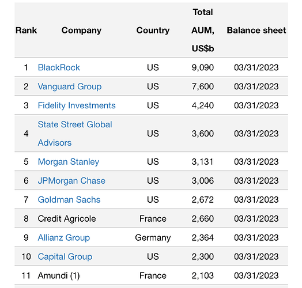The height and width of the screenshot is (288, 302).
Task: Visit the Morgan Stanley link
Action: [69, 162]
